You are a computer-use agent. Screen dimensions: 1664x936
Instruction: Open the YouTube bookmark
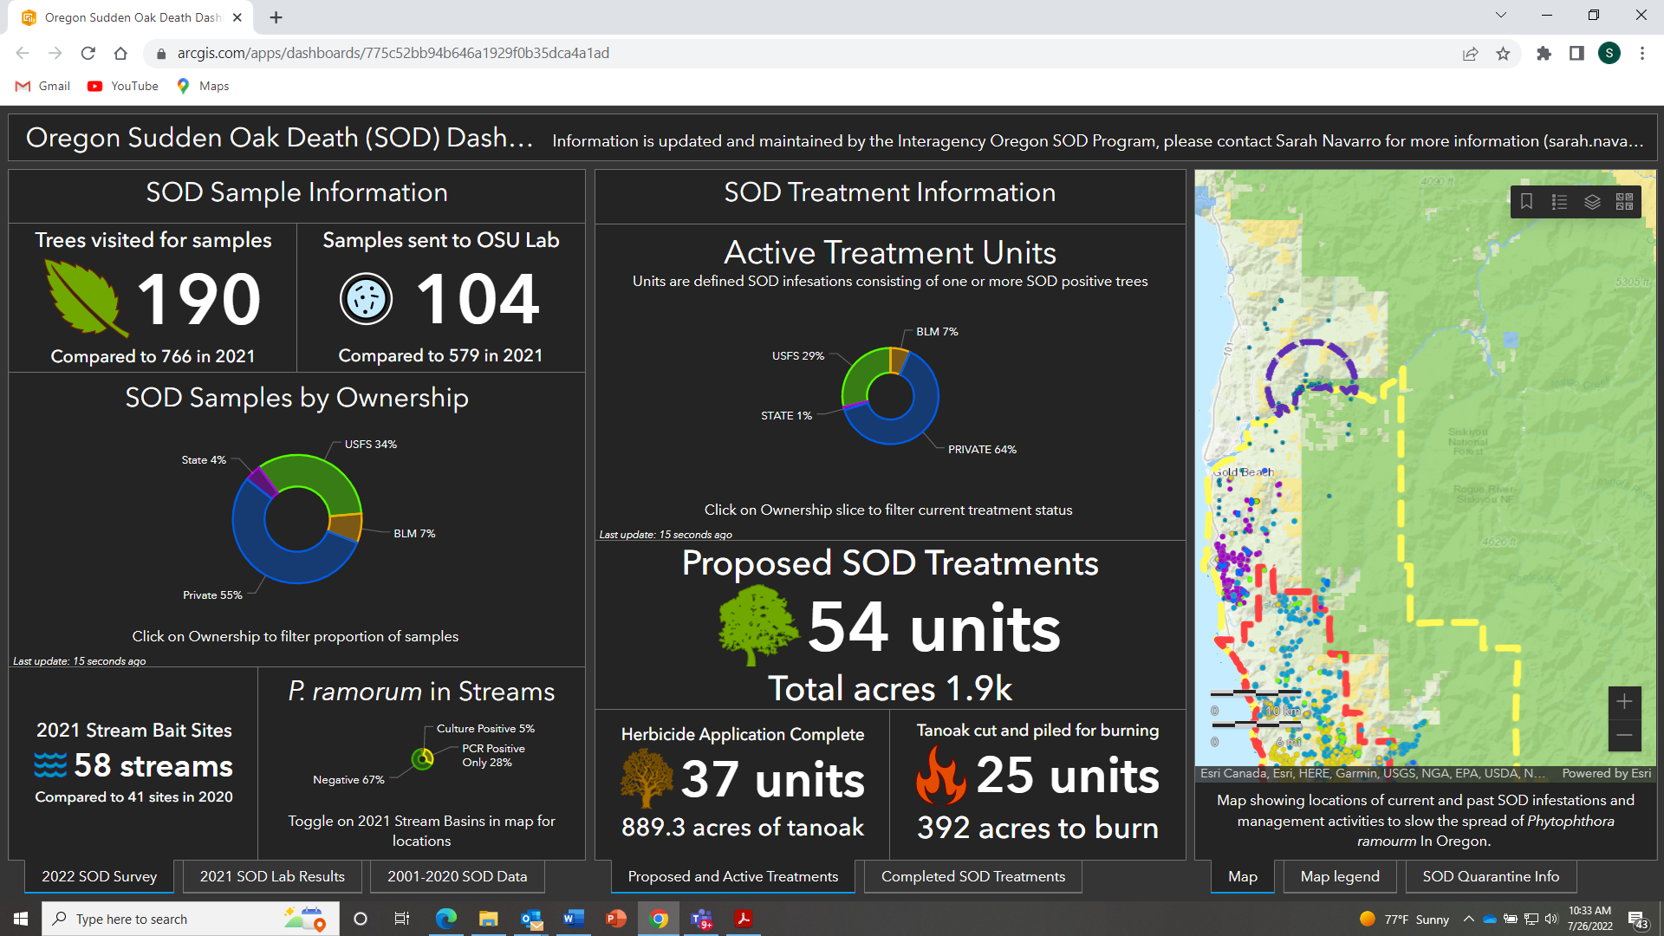[x=123, y=86]
